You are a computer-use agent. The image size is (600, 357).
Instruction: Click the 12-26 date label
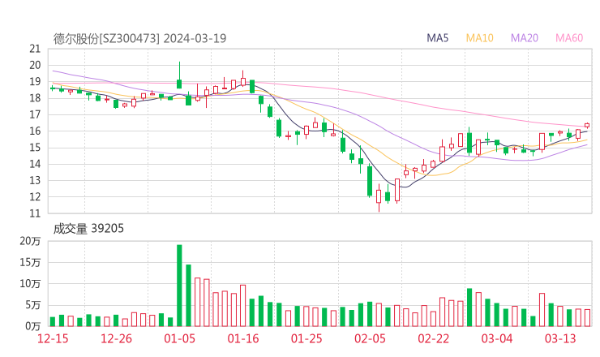pyautogui.click(x=116, y=338)
